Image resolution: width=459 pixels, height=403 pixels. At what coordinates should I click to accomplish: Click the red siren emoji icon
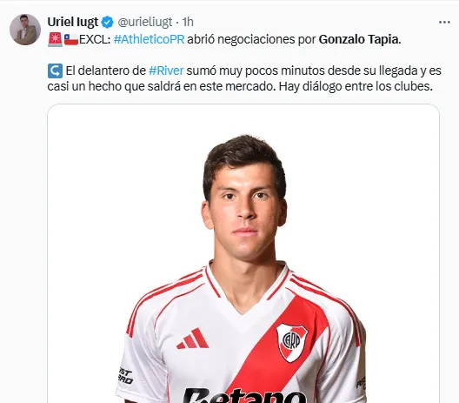55,39
